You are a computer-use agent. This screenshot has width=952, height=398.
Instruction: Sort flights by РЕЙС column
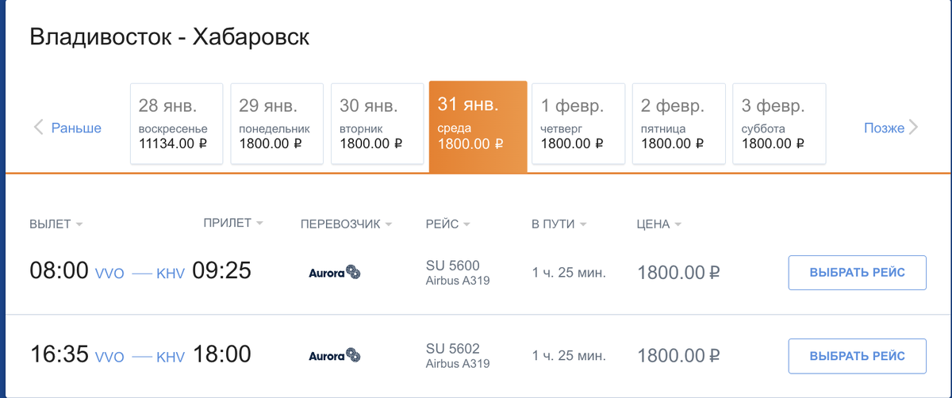pyautogui.click(x=447, y=224)
